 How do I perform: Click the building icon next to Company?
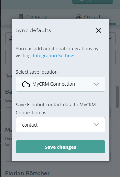[x=21, y=17]
